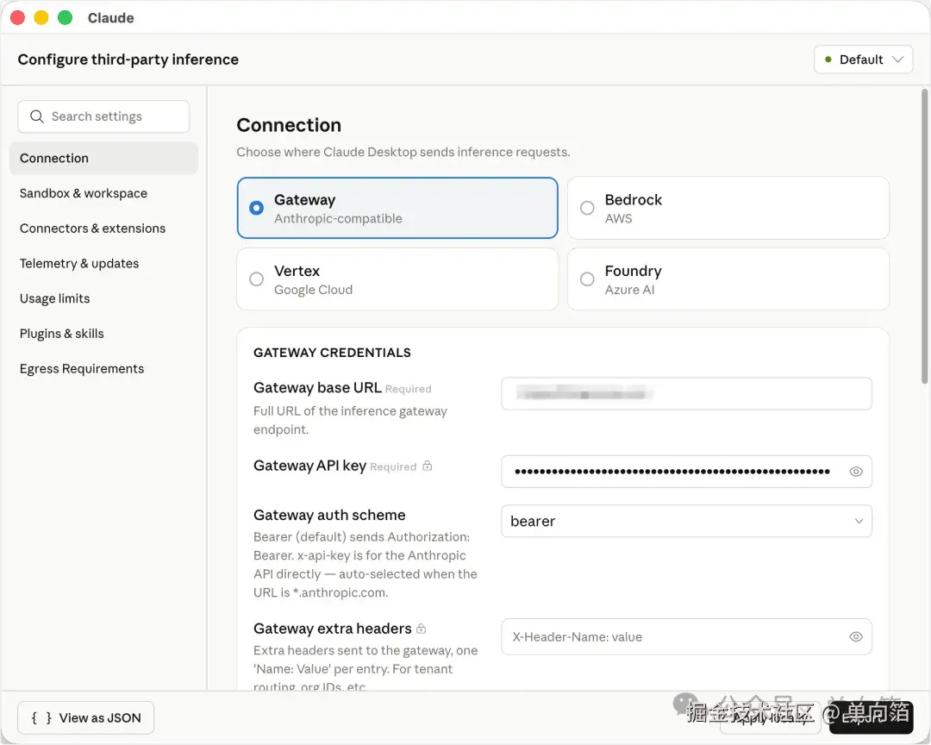Open Usage limits settings
The width and height of the screenshot is (931, 745).
point(103,298)
